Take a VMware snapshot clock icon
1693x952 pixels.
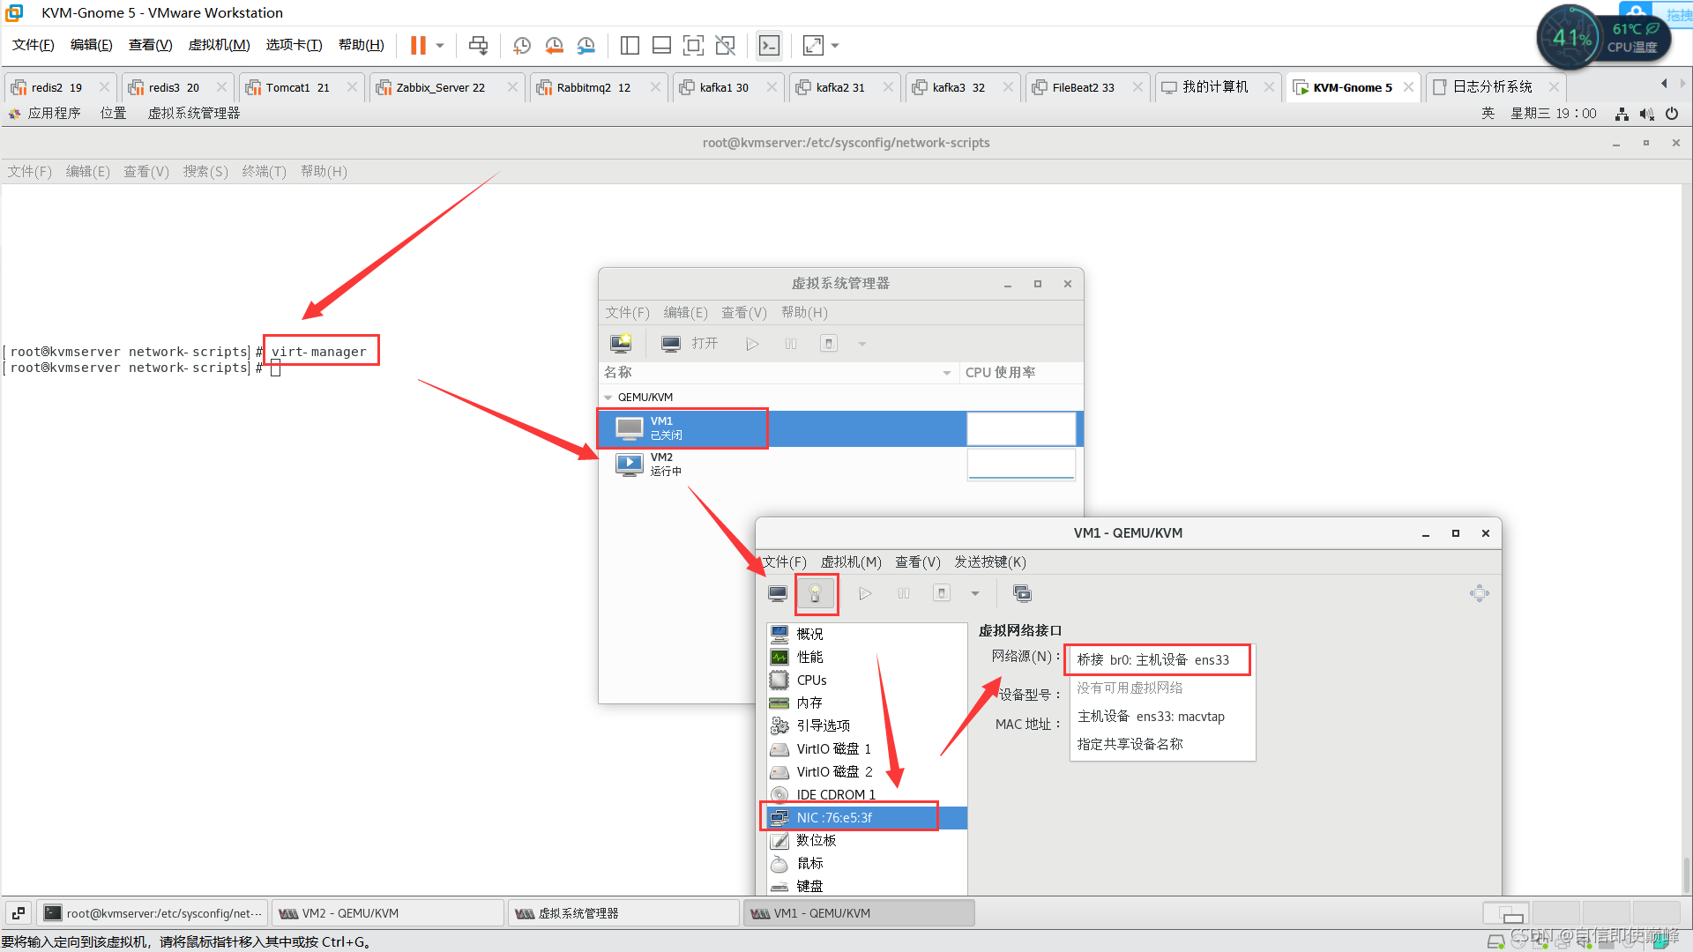tap(521, 46)
